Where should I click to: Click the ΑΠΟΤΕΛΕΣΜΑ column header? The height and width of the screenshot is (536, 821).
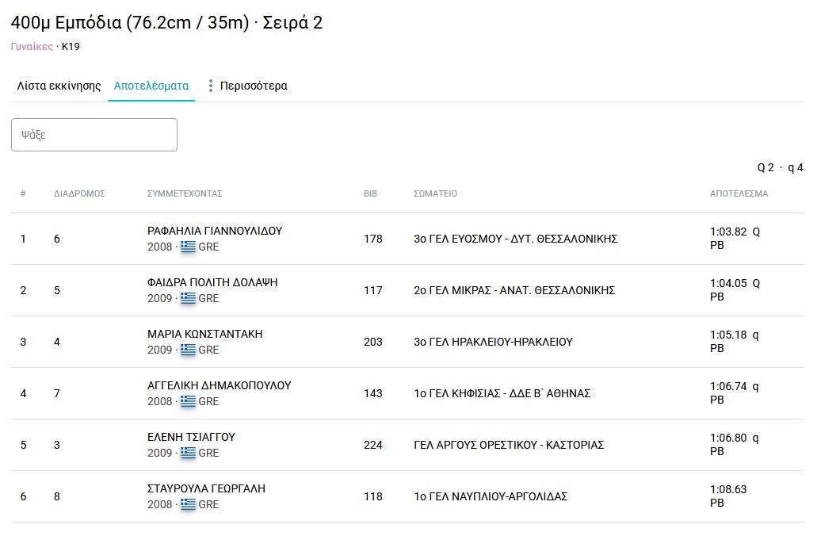click(739, 193)
